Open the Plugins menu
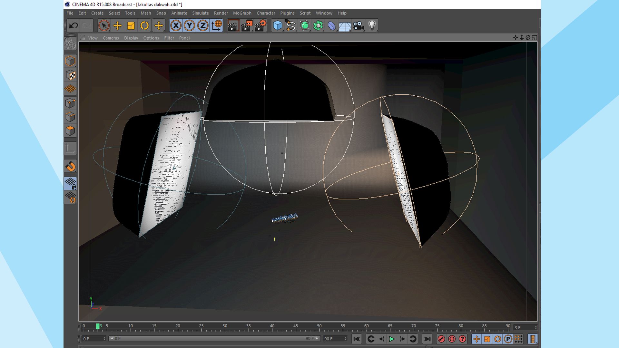The image size is (619, 348). (x=287, y=13)
